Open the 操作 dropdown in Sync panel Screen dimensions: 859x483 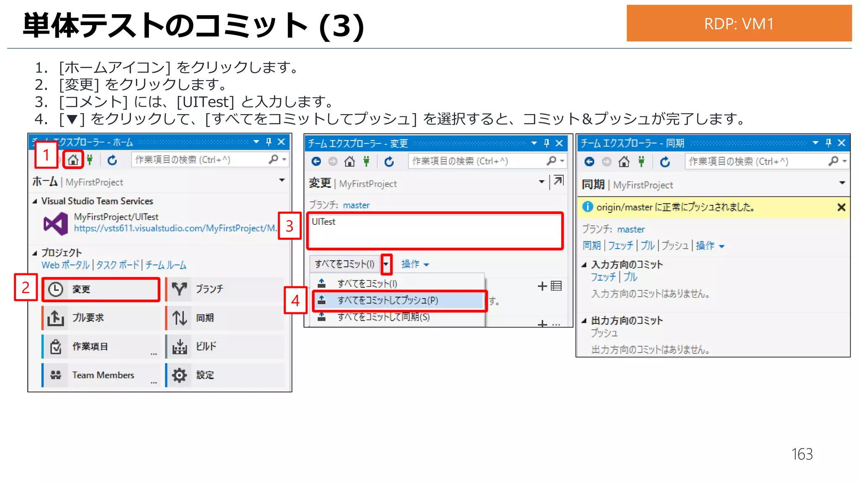point(710,246)
